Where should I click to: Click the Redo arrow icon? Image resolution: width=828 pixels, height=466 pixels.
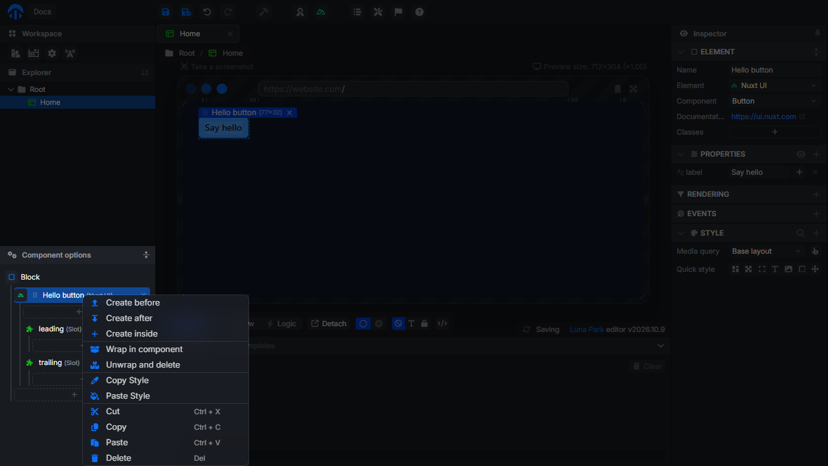228,12
